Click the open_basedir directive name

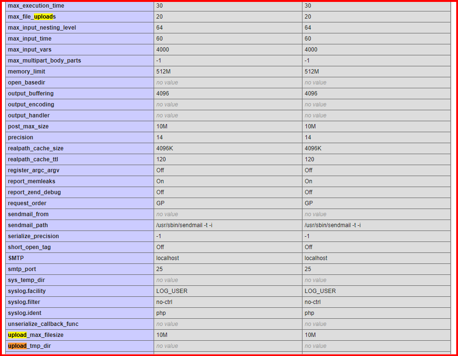[x=26, y=83]
